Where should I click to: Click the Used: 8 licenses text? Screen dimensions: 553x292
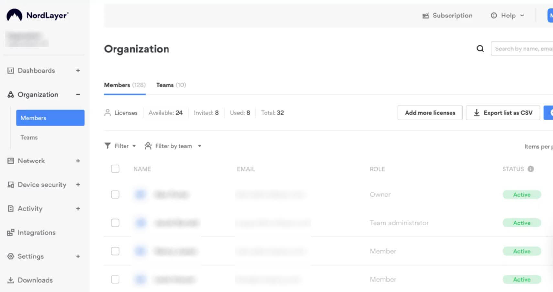point(240,113)
